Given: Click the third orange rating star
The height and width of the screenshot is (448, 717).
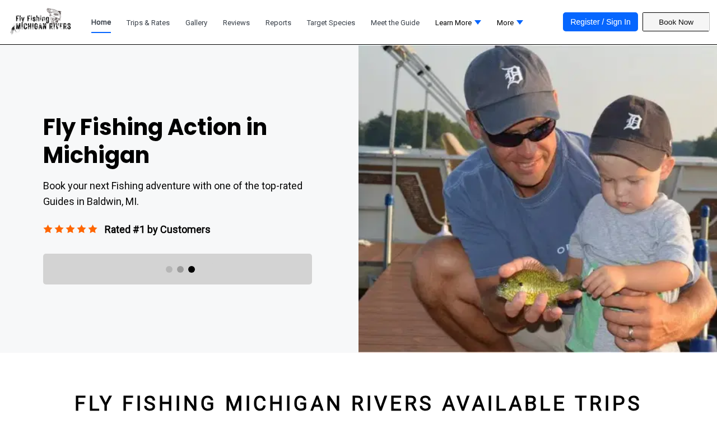Looking at the screenshot, I should click(x=70, y=229).
